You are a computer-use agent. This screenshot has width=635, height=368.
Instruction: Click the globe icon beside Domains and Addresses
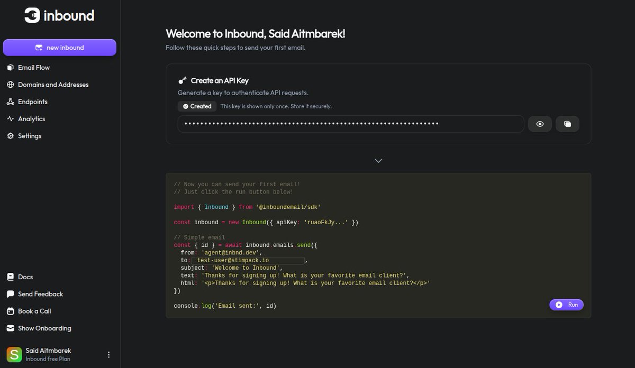click(11, 85)
